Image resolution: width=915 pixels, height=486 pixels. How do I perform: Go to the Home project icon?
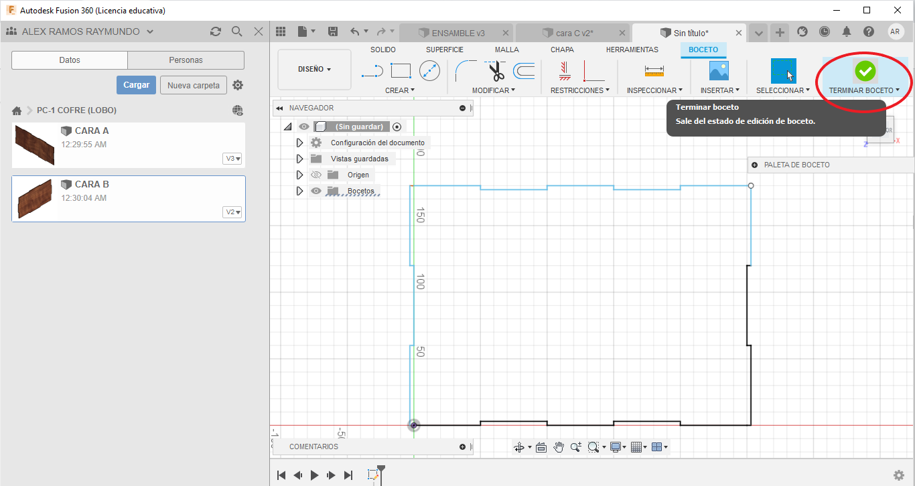(x=17, y=110)
